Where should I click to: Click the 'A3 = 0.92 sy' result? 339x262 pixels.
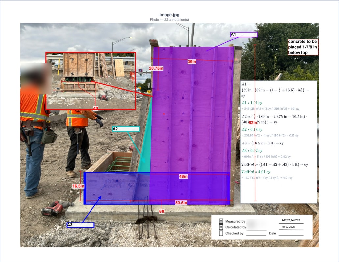click(x=252, y=151)
